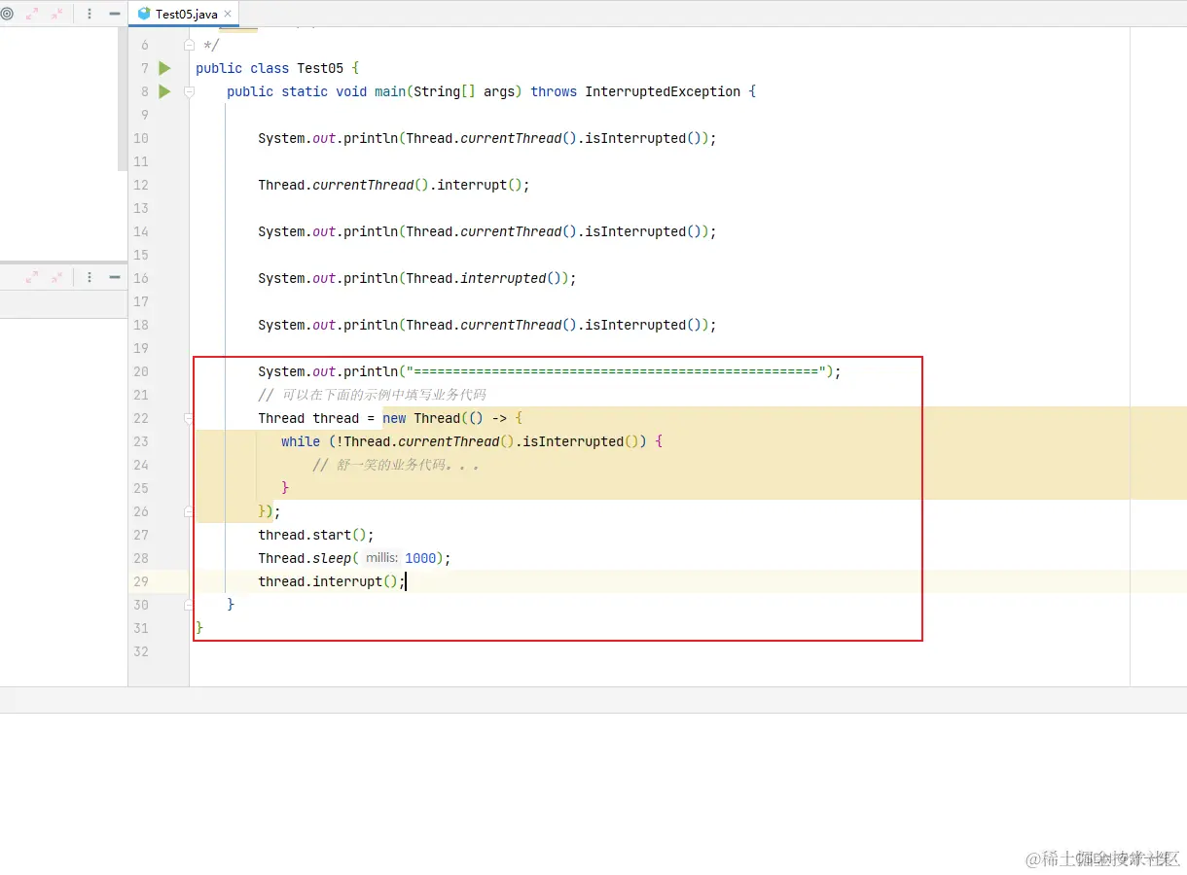Click line number 9 in the gutter
Image resolution: width=1187 pixels, height=875 pixels.
click(x=145, y=115)
